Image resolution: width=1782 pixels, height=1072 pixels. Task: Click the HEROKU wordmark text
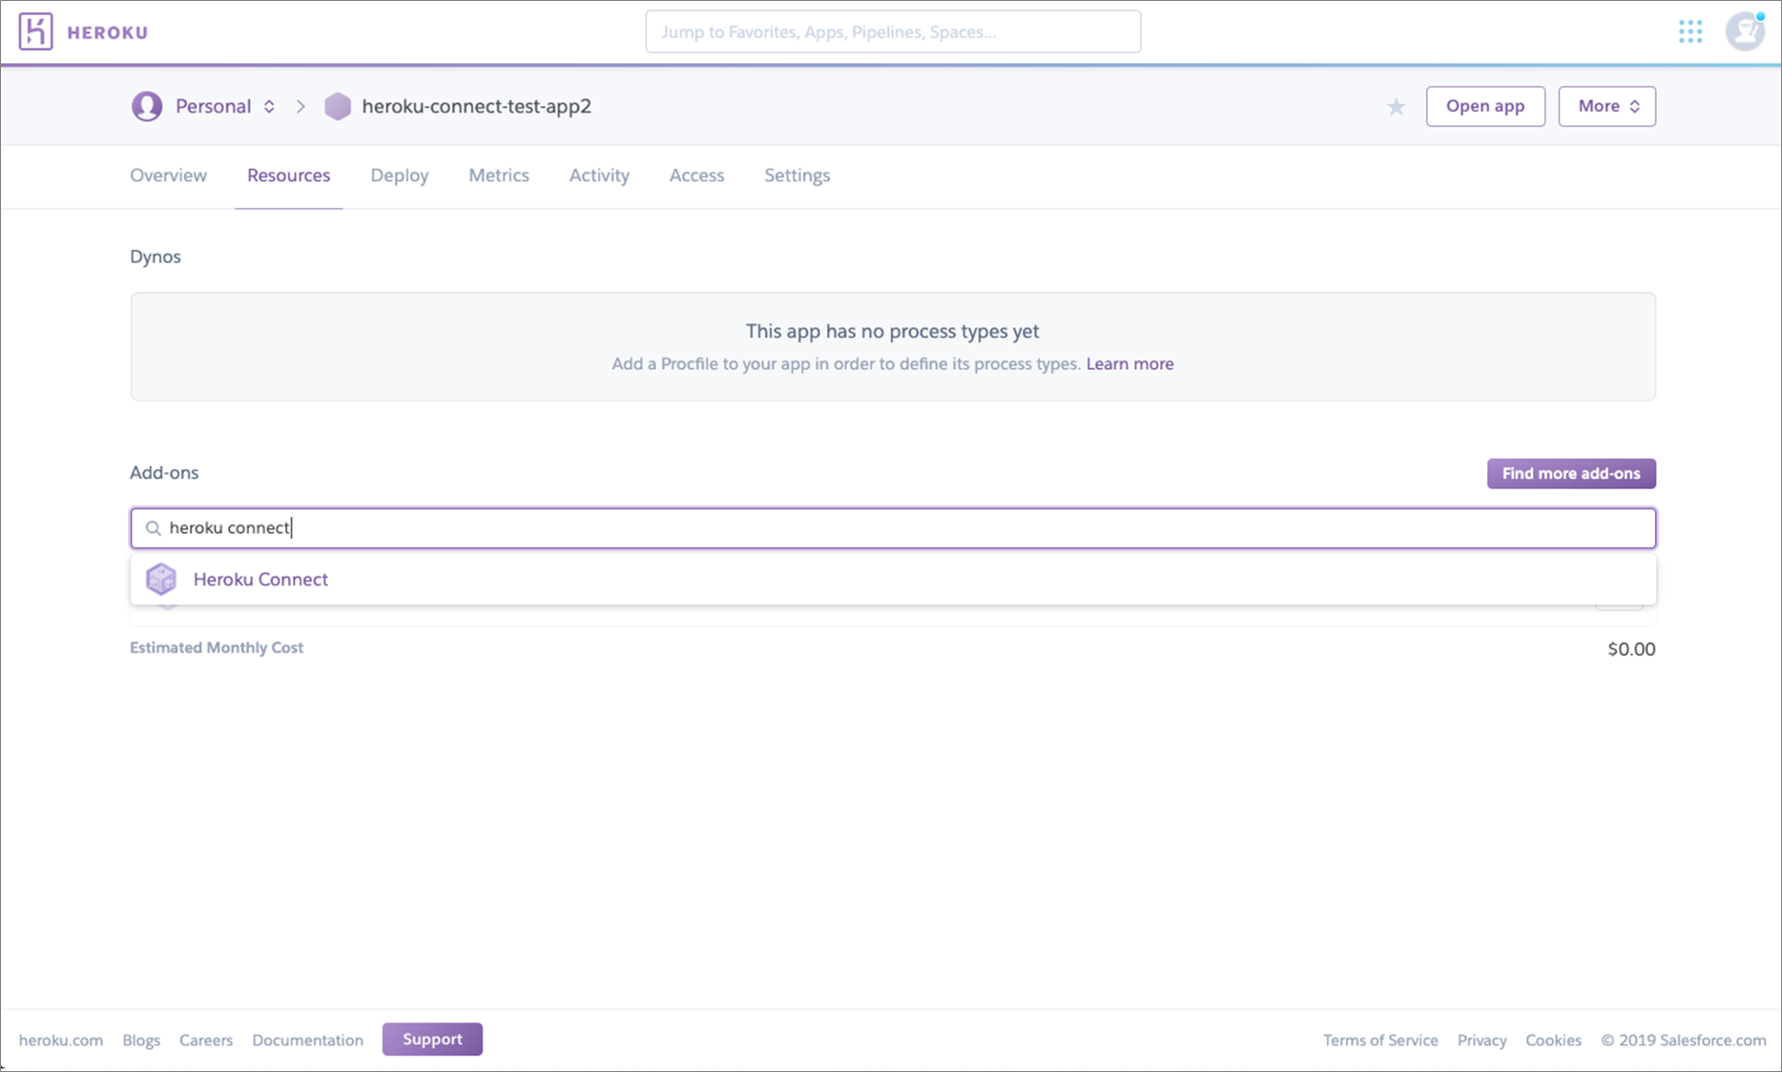tap(108, 32)
